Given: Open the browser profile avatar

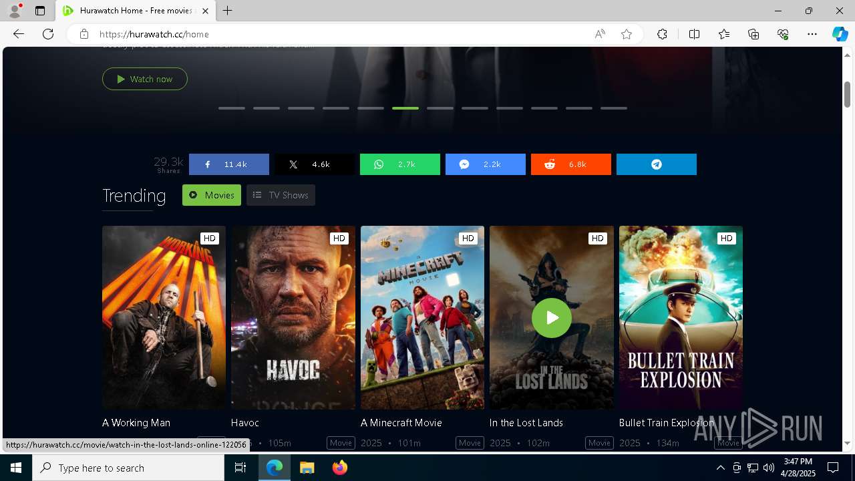Looking at the screenshot, I should click(x=14, y=11).
